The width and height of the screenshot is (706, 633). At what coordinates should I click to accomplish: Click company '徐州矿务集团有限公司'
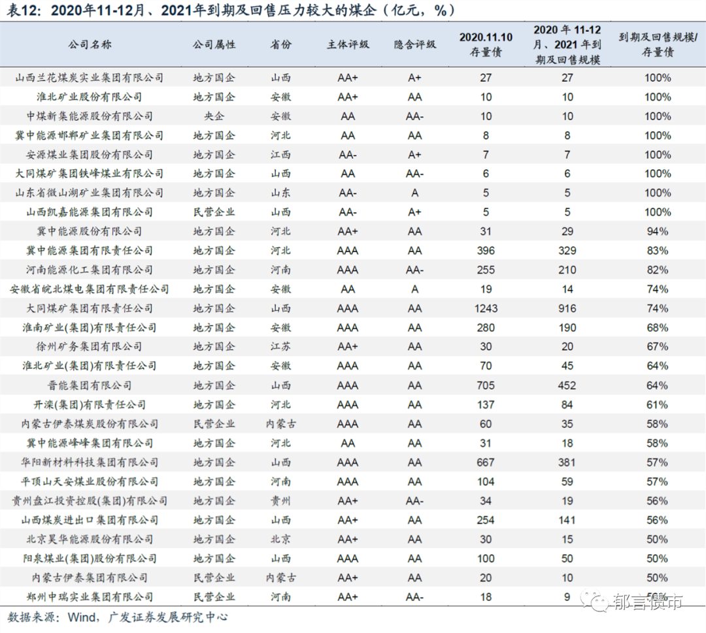pyautogui.click(x=90, y=347)
